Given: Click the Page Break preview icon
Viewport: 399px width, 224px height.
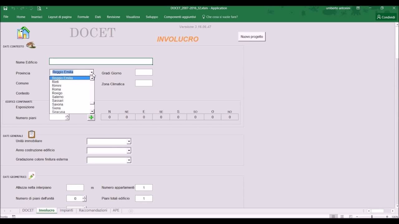Looking at the screenshot, I should [x=351, y=217].
